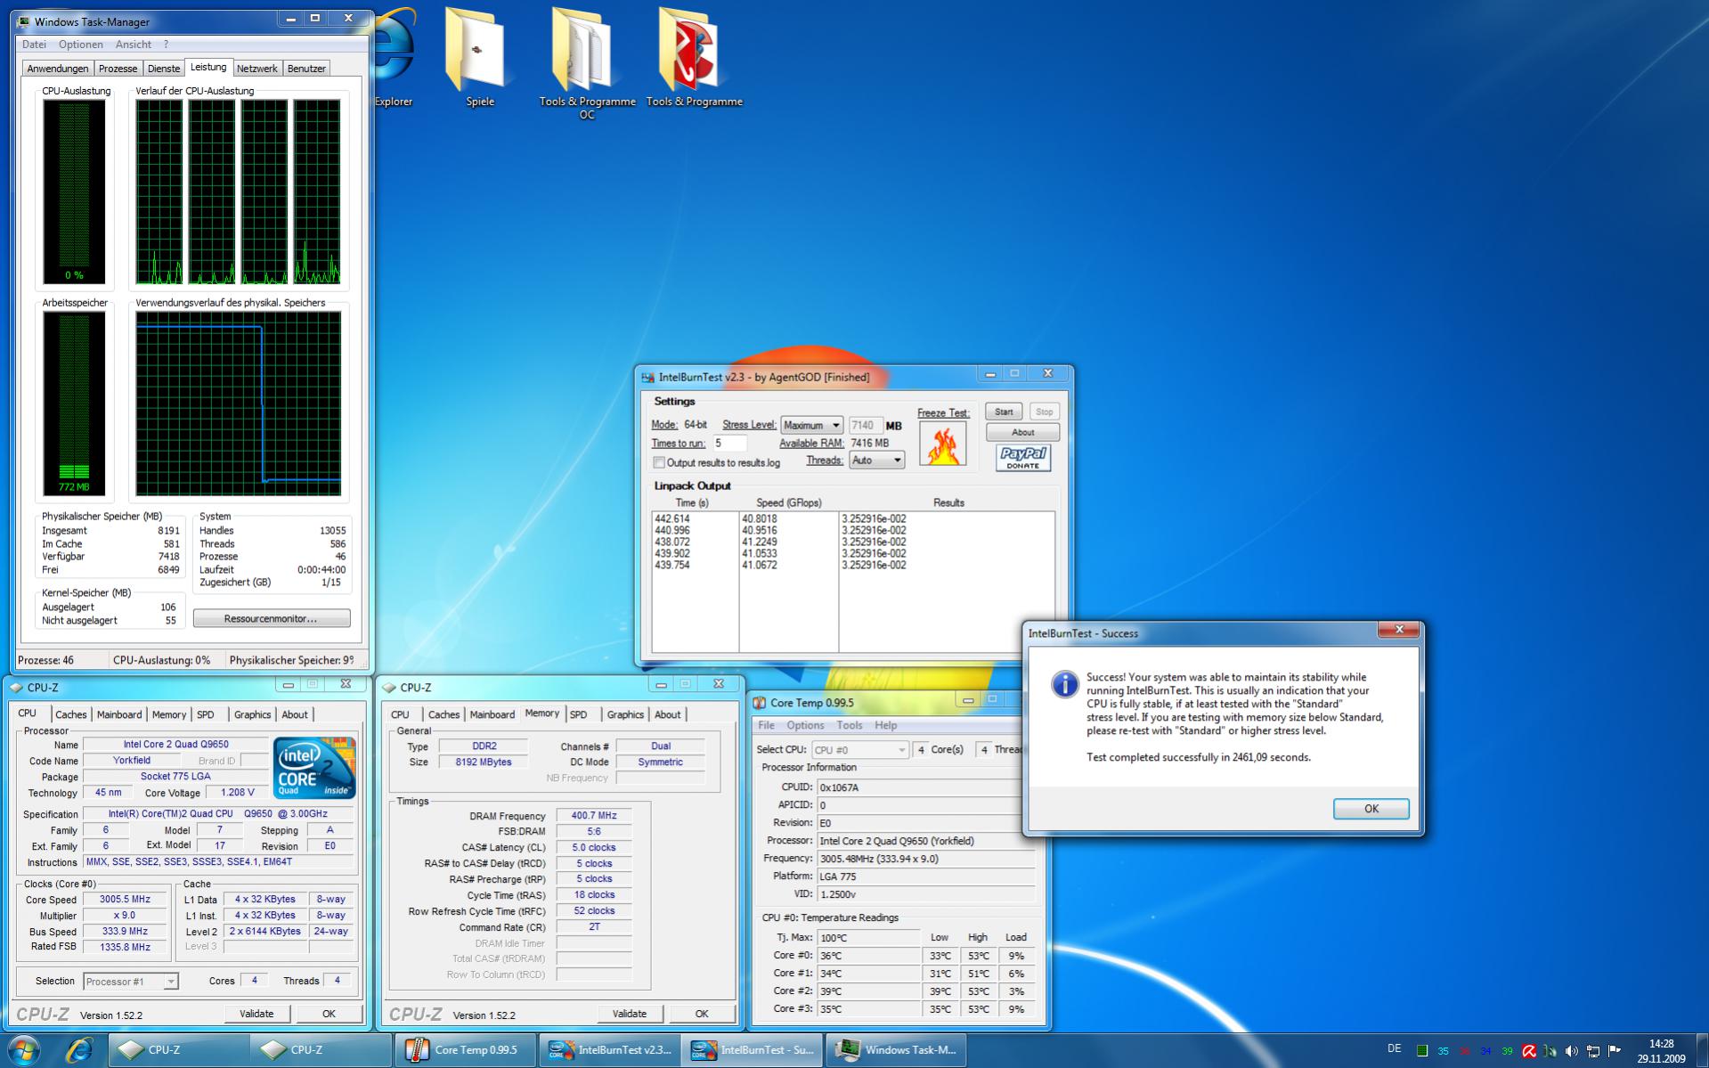The height and width of the screenshot is (1068, 1709).
Task: Click the blue 34 Core Temp tray reading
Action: (x=1486, y=1051)
